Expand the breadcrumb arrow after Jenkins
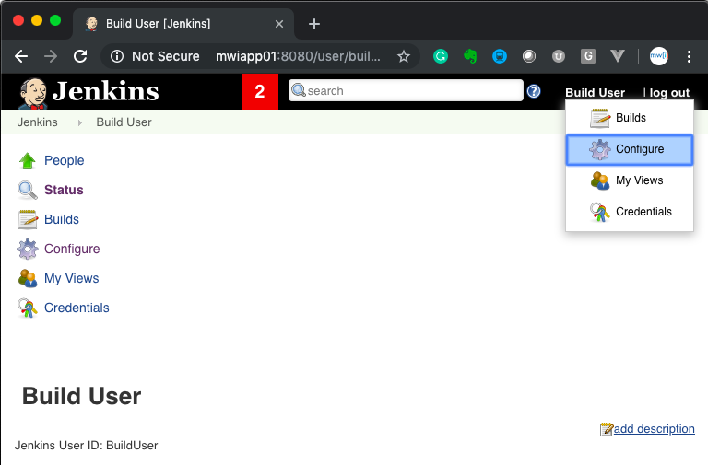Image resolution: width=708 pixels, height=465 pixels. click(80, 122)
